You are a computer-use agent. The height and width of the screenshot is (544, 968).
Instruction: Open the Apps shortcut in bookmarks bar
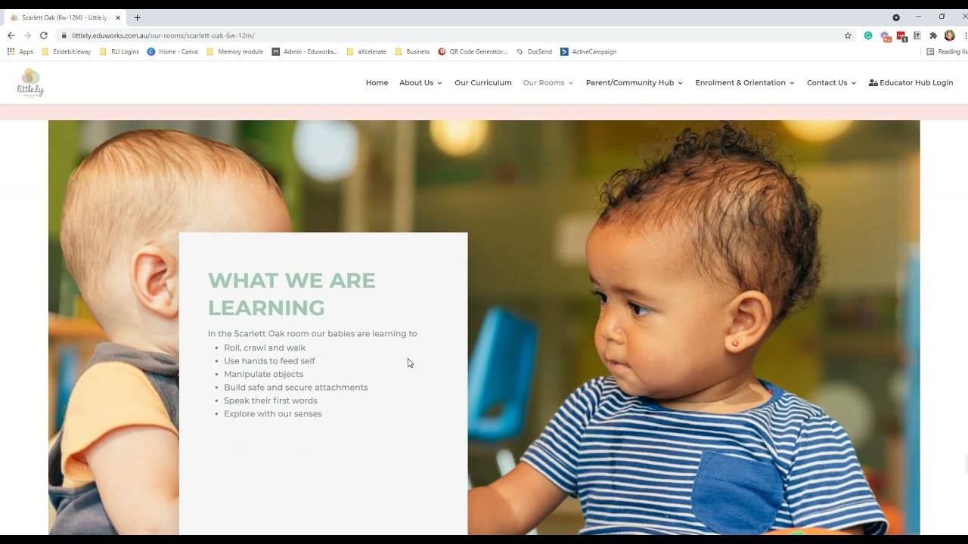coord(20,51)
